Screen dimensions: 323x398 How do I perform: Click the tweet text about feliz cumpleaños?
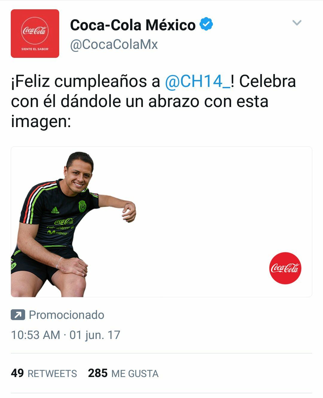point(153,101)
